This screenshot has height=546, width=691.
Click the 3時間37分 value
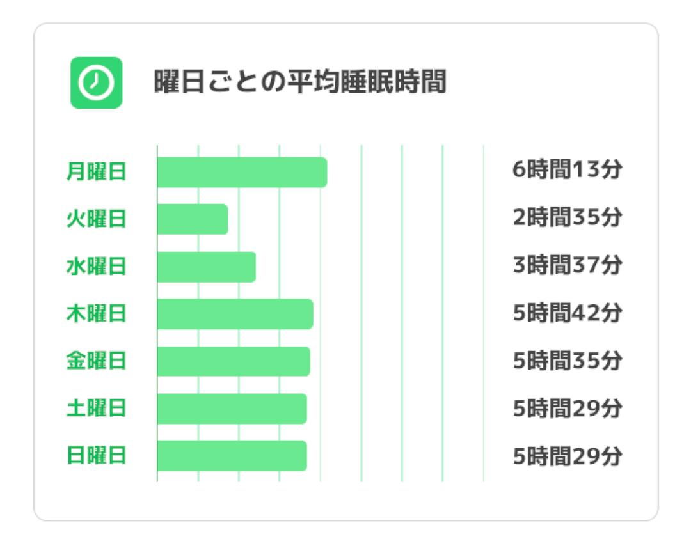[567, 265]
